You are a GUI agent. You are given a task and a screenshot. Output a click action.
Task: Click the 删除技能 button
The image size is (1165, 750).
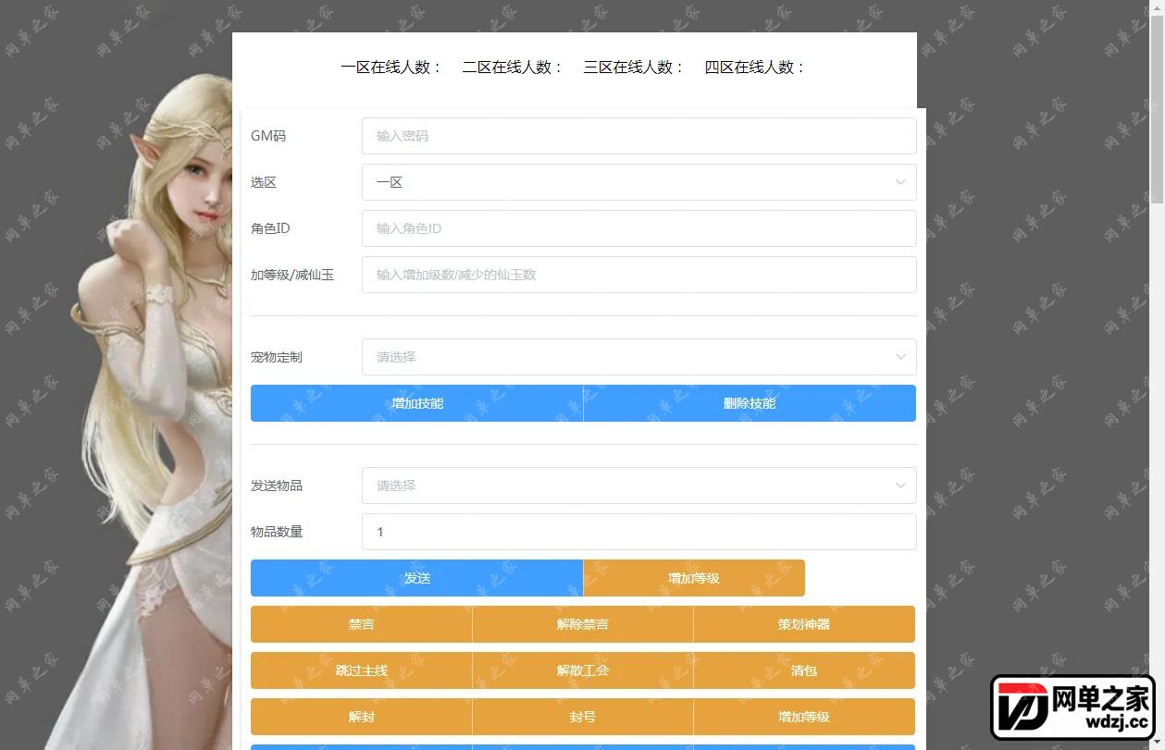750,403
